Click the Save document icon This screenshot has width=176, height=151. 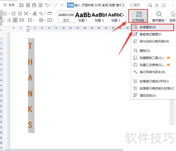point(21,5)
